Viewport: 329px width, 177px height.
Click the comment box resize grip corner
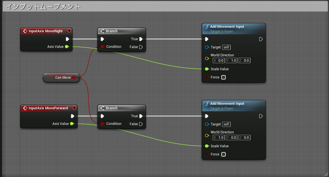(x=326, y=174)
